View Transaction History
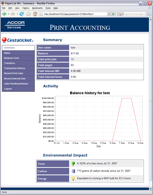Viewport: 153px width, 195px height. click(x=18, y=68)
